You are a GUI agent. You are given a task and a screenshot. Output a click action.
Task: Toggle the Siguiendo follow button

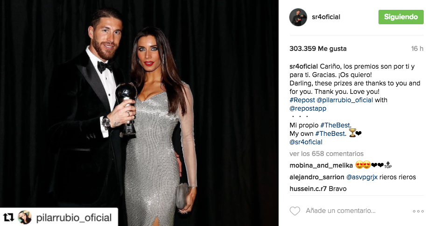pos(401,17)
